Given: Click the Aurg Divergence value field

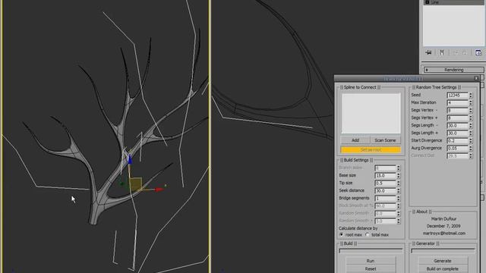Looking at the screenshot, I should point(457,149).
